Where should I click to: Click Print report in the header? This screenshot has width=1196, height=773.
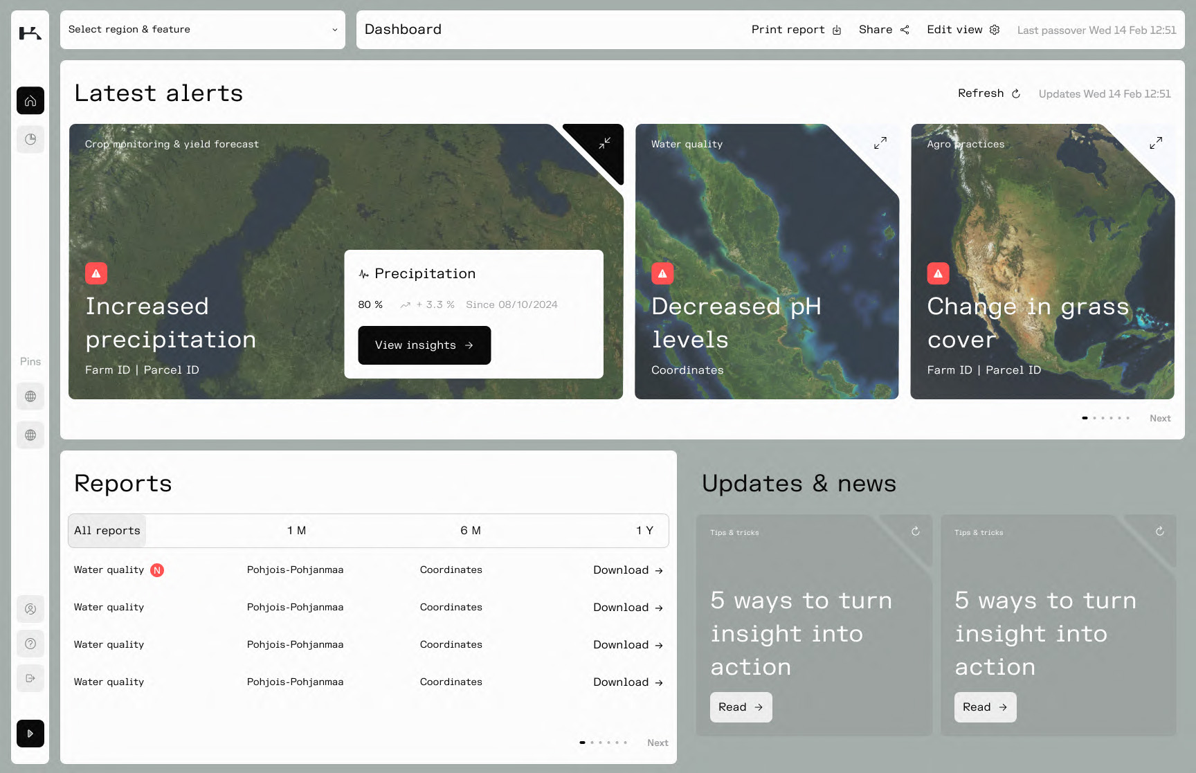point(796,30)
